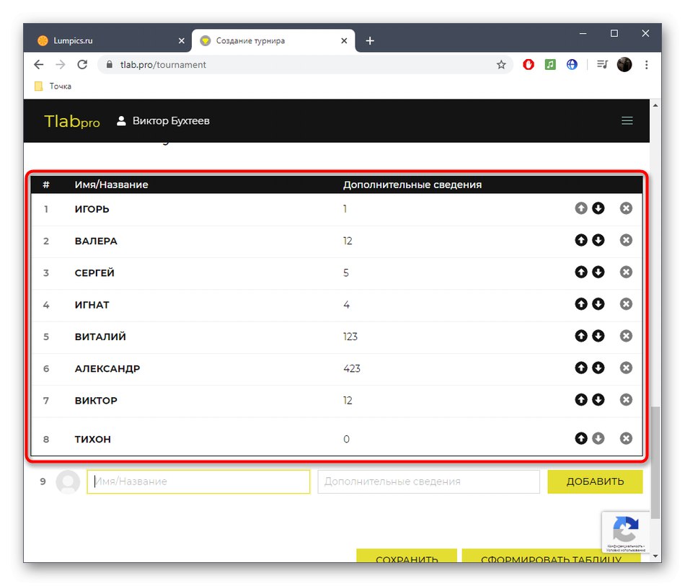Click СФОРМИРОВАТЬ ТАБЛИЦУ button
This screenshot has height=586, width=685.
tap(551, 556)
